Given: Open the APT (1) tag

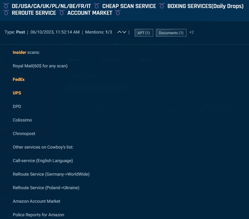Looking at the screenshot, I should tap(144, 33).
